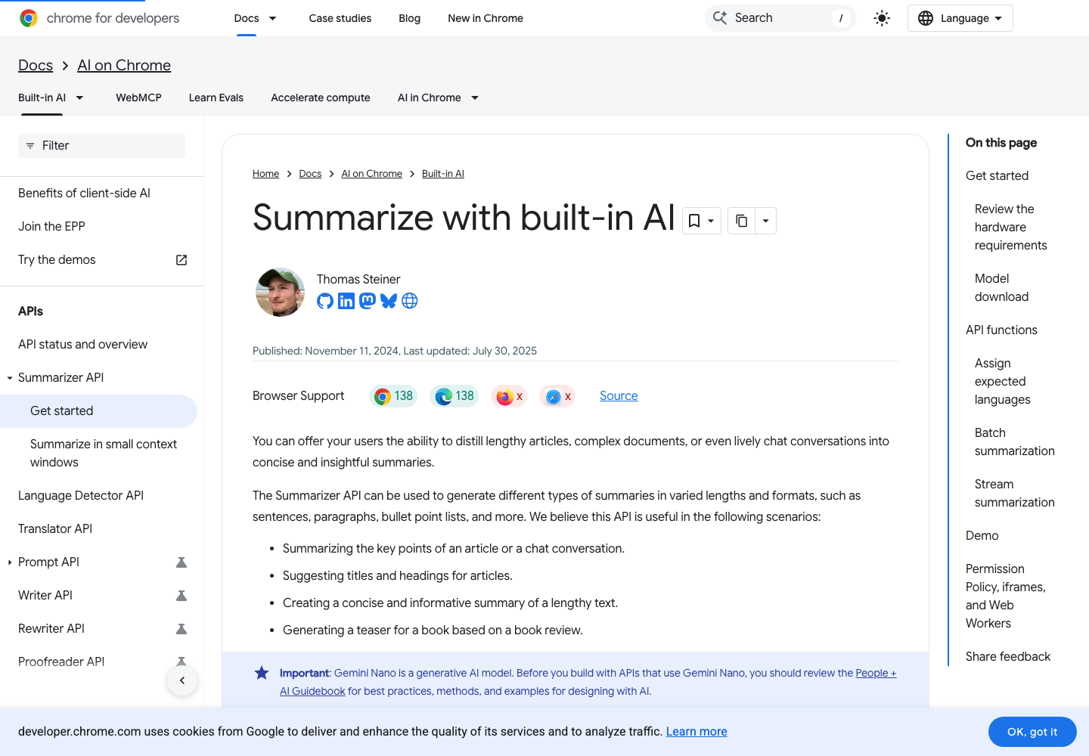Toggle the light/dark theme sun icon
Screen dimensions: 1089x756
pyautogui.click(x=882, y=18)
